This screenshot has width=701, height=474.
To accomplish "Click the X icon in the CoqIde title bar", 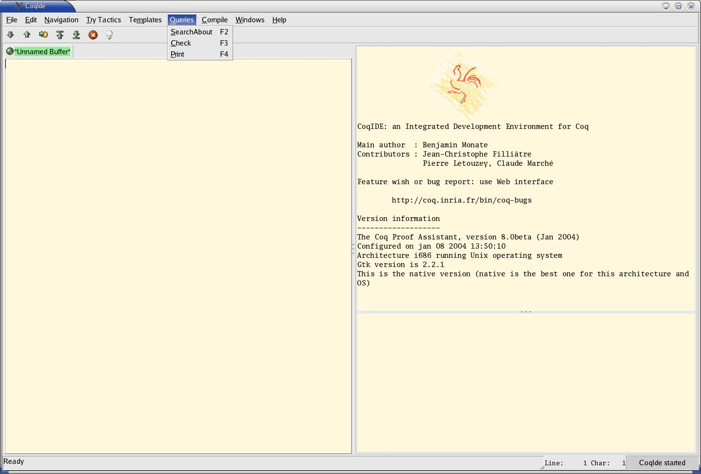I will [18, 6].
